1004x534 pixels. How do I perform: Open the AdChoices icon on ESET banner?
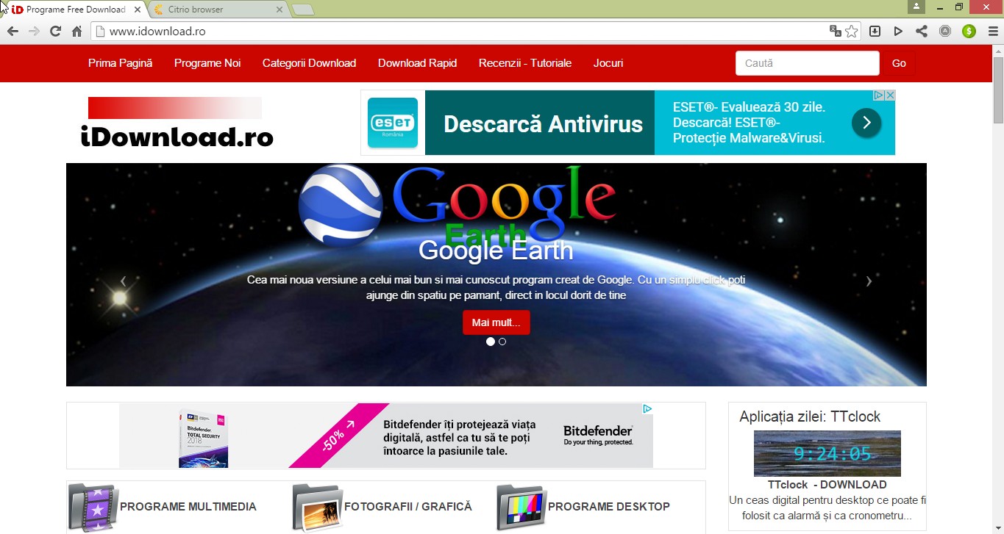[878, 95]
